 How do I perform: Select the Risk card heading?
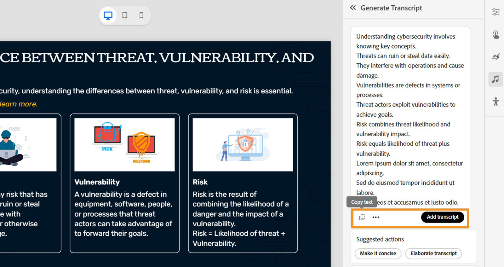[x=200, y=182]
